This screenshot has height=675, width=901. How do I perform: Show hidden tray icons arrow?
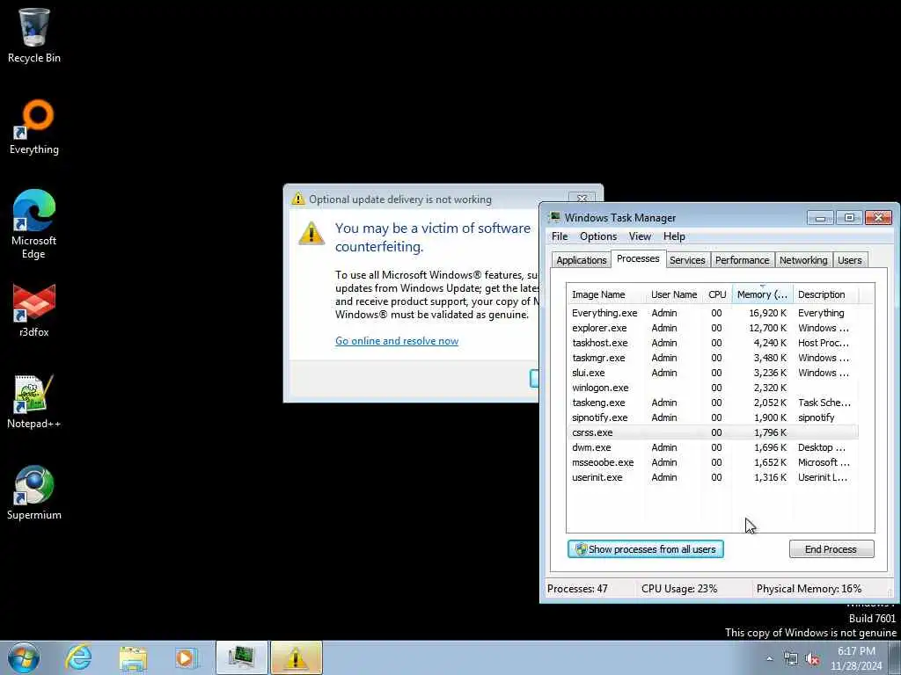[769, 658]
